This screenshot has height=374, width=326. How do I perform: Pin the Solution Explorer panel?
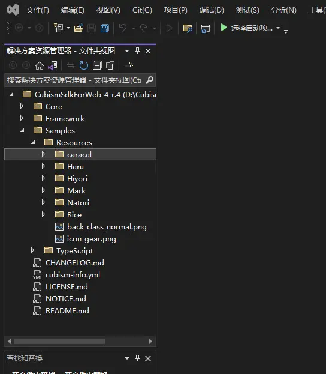(x=137, y=50)
